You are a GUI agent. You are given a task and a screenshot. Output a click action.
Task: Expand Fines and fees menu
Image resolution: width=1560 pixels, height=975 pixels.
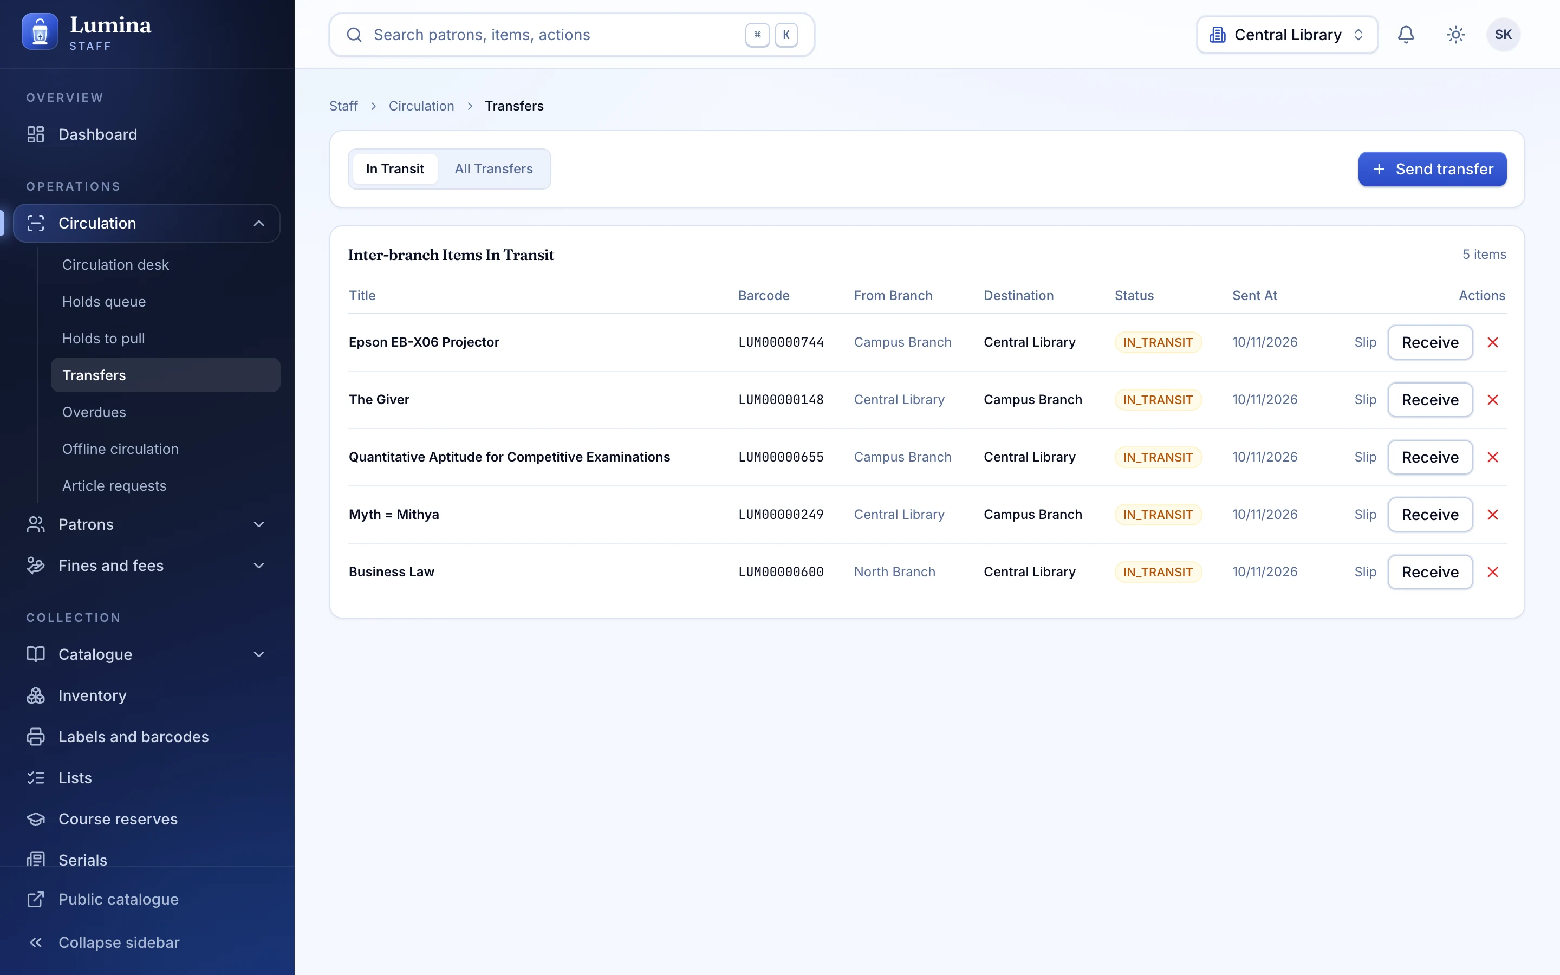click(147, 565)
